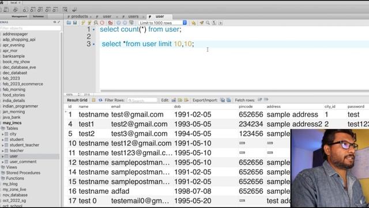Switch to the Management sidebar tab
The width and height of the screenshot is (369, 208).
click(x=19, y=17)
